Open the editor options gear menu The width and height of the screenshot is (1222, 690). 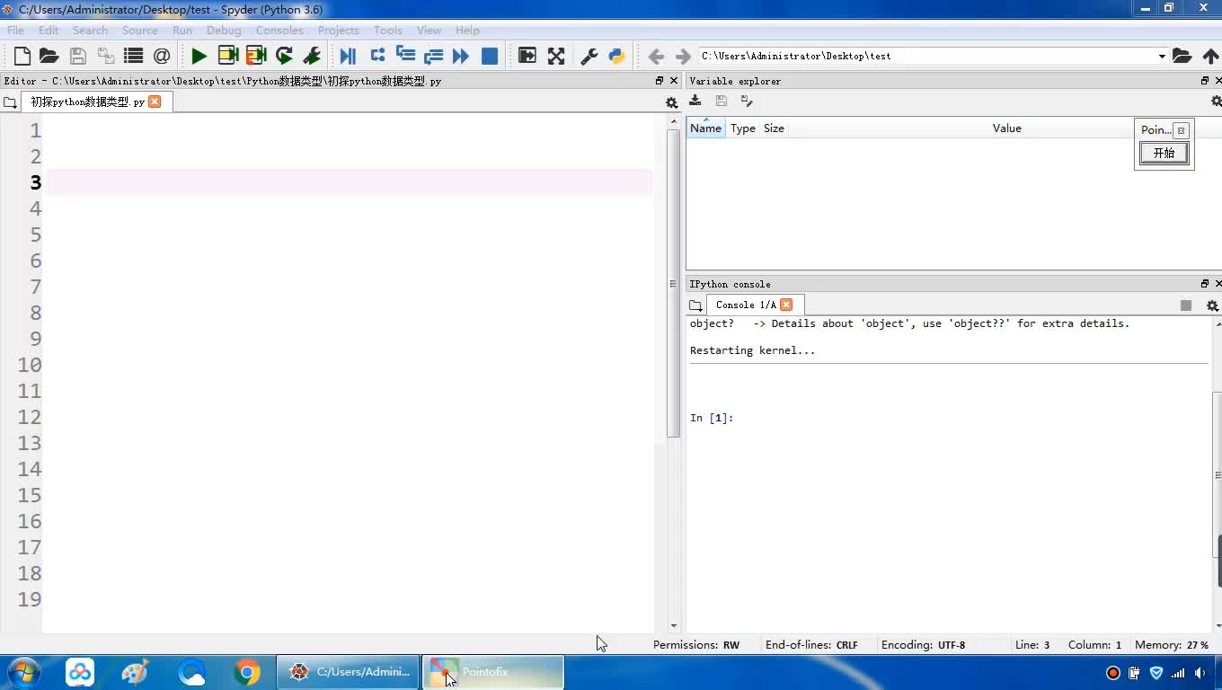pyautogui.click(x=671, y=102)
